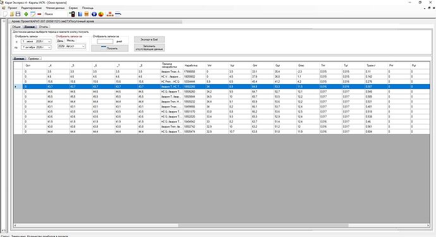Click the _7 column header

[126, 66]
